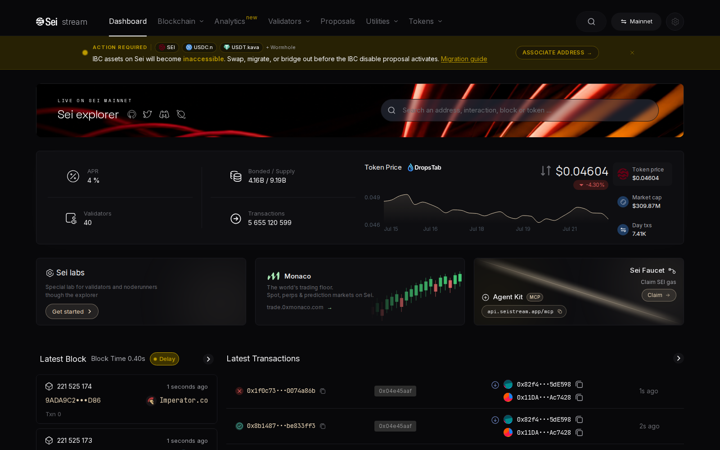
Task: Open the Monaco card title
Action: click(297, 276)
